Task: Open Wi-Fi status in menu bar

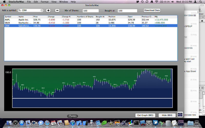Action: (157, 2)
